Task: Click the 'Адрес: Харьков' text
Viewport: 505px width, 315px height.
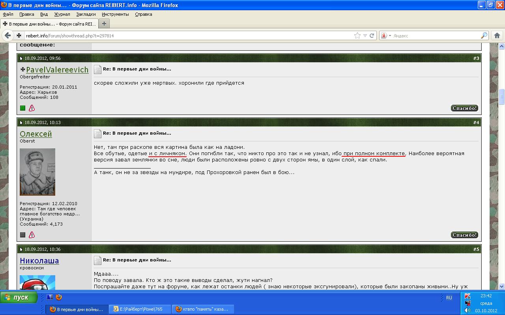Action: pos(39,92)
